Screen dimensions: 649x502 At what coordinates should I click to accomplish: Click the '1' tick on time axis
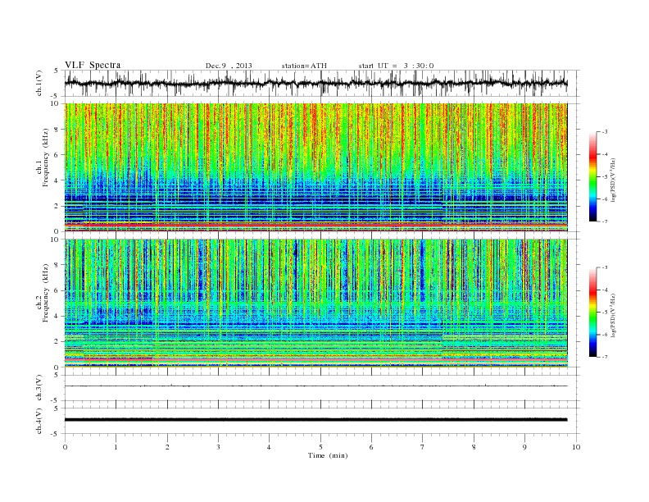[x=116, y=447]
